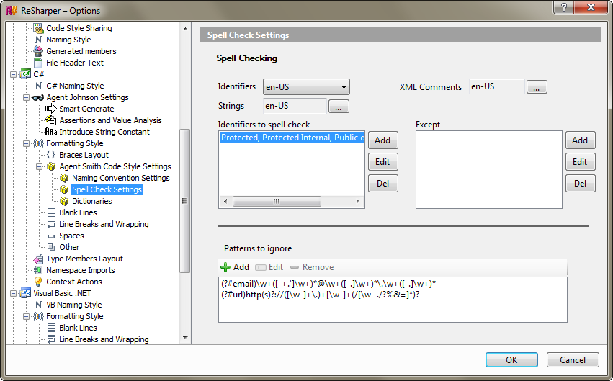Click the Introduce String Constant icon

(x=51, y=132)
